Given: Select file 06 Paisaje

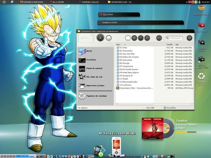Looking at the screenshot, I should (x=123, y=63).
